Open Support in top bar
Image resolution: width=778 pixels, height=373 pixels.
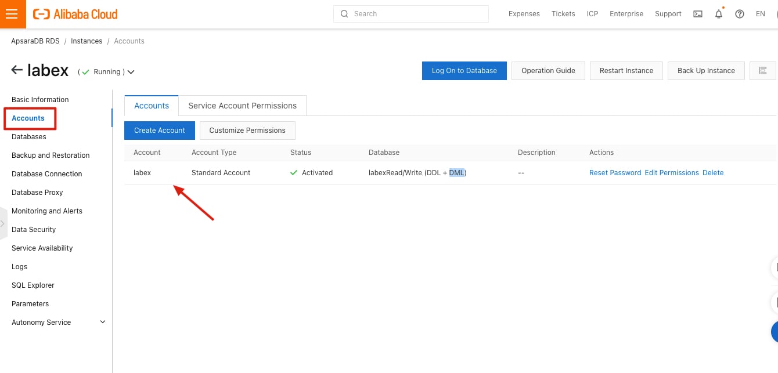[x=668, y=14]
